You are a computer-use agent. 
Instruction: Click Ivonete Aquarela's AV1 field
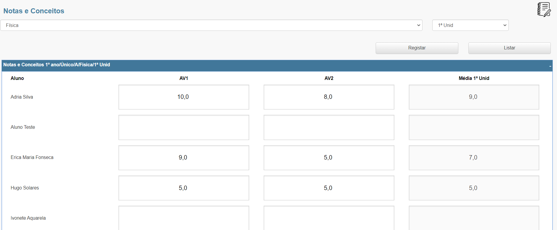pyautogui.click(x=184, y=218)
